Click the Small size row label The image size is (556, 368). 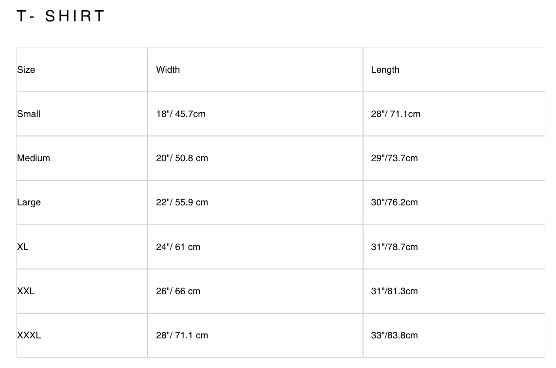(x=28, y=114)
